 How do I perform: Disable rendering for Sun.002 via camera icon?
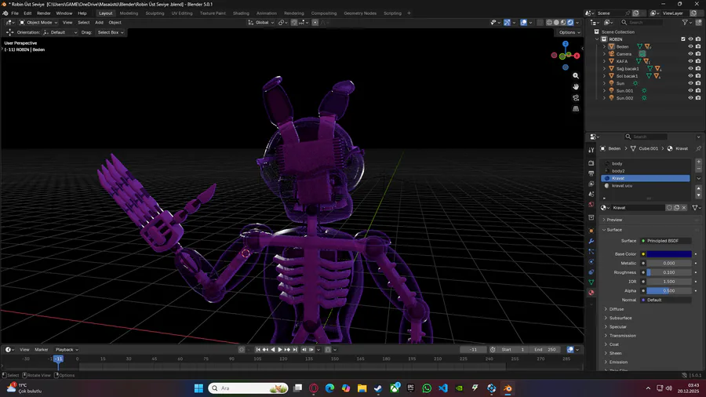pos(698,98)
